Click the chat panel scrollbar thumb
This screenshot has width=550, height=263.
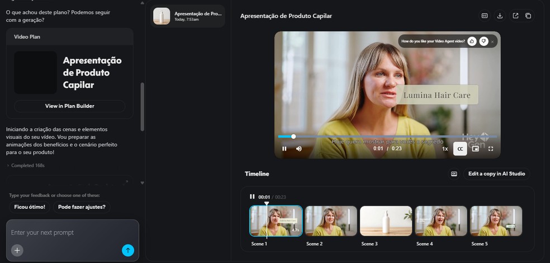tap(142, 107)
